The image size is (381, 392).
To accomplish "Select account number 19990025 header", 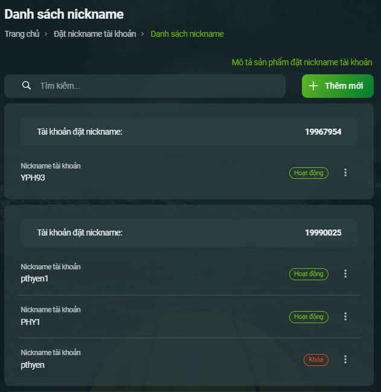I will coord(189,233).
